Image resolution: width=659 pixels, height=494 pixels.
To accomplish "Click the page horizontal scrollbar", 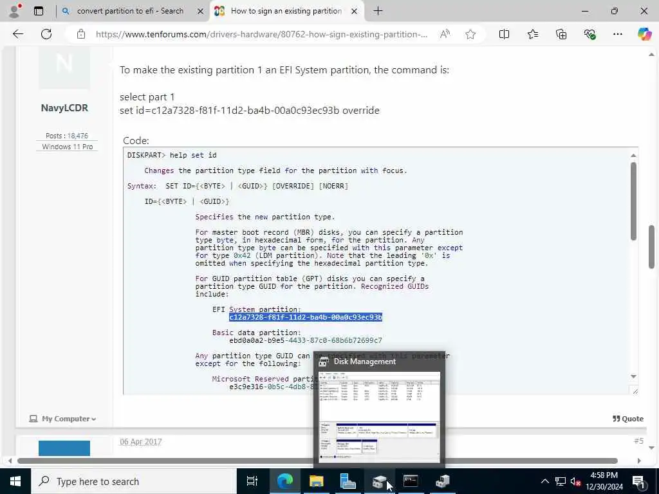I will 317,461.
